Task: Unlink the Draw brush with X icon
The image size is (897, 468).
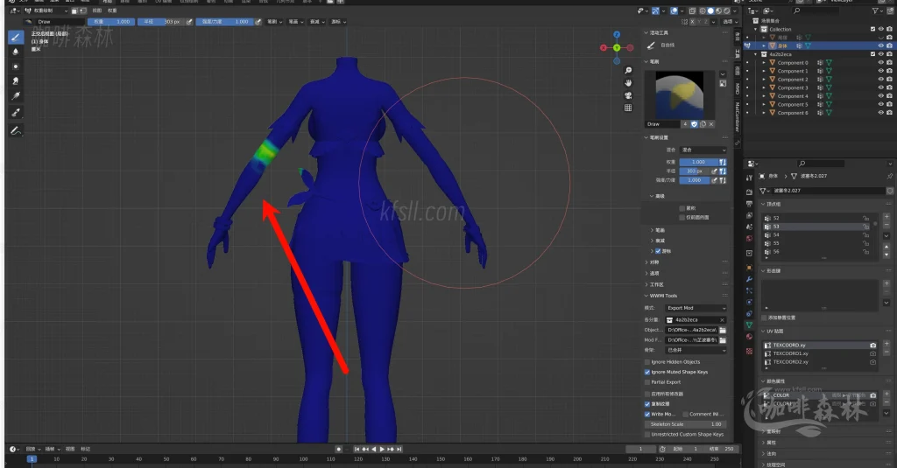Action: pyautogui.click(x=711, y=124)
